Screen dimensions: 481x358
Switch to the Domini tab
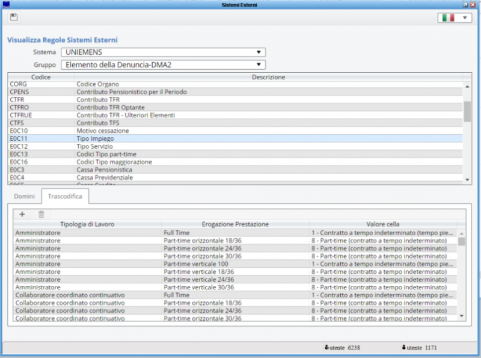point(24,196)
